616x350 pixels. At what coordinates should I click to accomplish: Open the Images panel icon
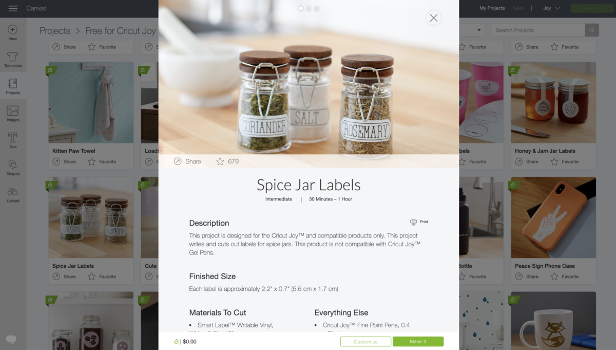click(x=13, y=110)
